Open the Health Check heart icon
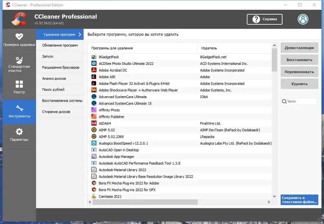324x224 pixels. [19, 36]
